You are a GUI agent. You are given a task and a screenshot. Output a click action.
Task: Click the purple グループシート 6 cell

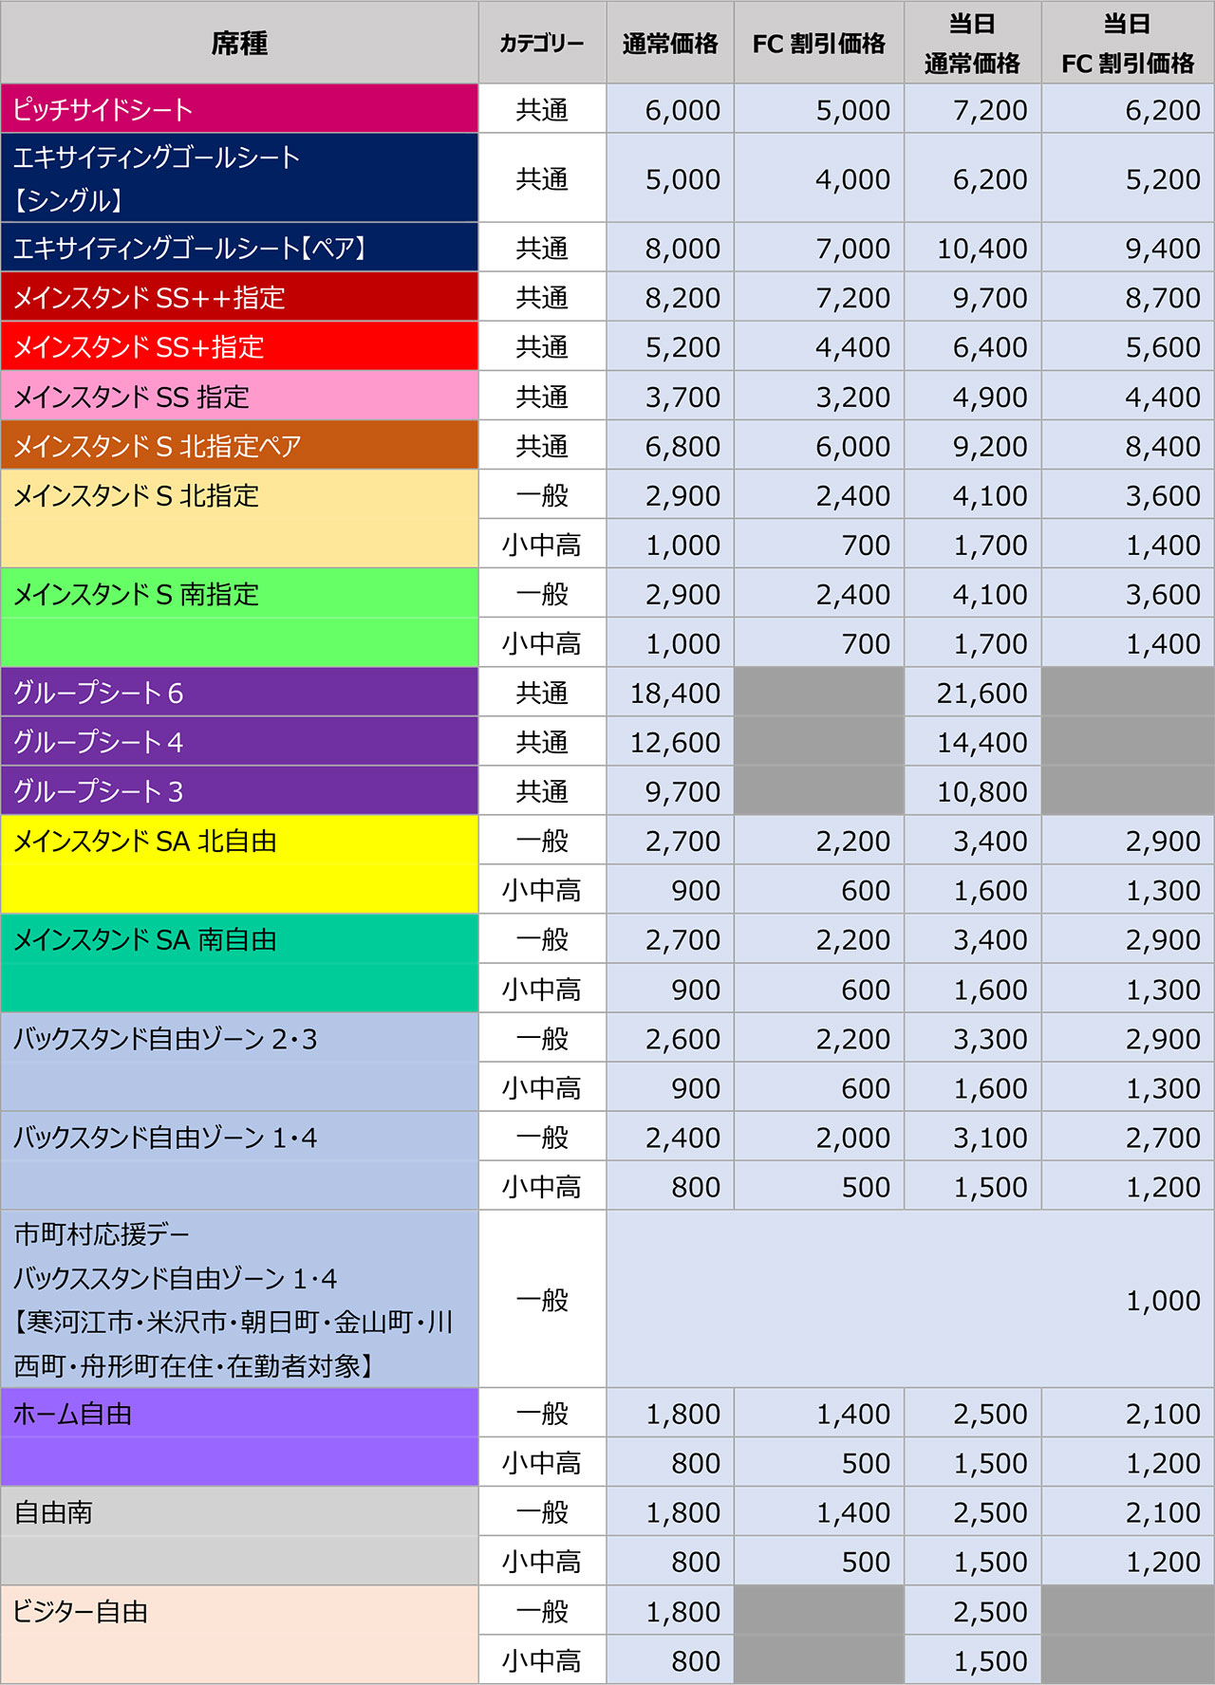pos(239,693)
